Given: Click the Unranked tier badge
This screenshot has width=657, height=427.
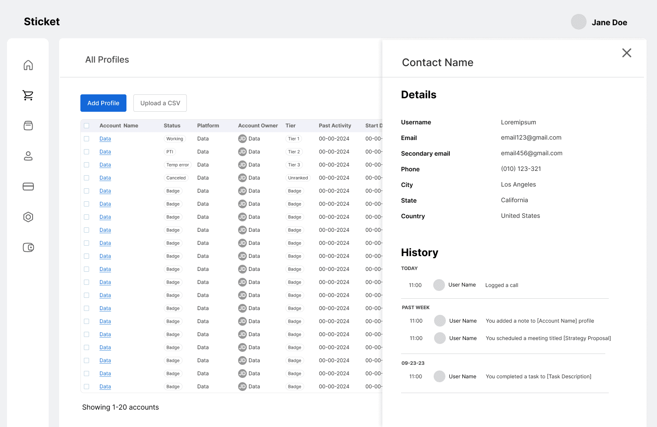Looking at the screenshot, I should tap(298, 178).
